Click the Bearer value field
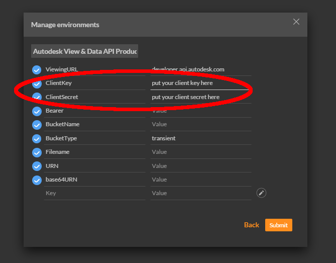336x263 pixels. [x=201, y=111]
